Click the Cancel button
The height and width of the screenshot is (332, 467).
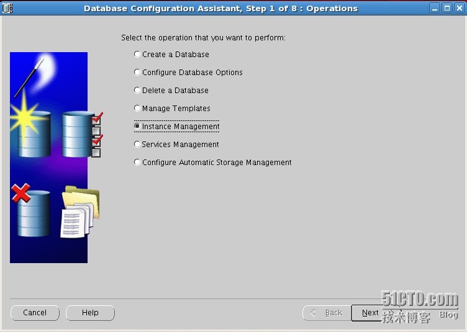coord(35,313)
